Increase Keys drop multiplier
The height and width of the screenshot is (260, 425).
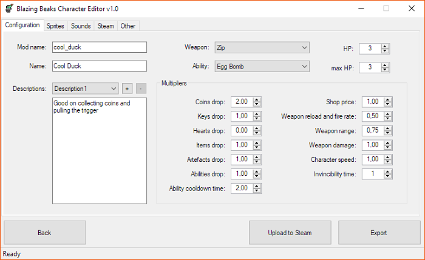tap(257, 114)
